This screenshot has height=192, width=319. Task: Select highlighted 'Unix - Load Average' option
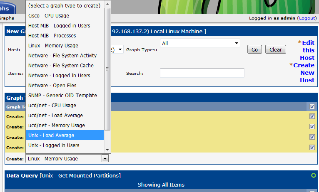pyautogui.click(x=65, y=135)
